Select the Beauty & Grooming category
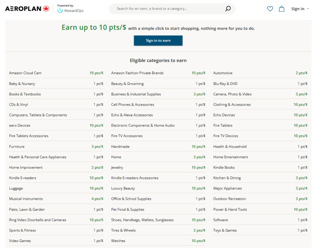 tap(127, 84)
